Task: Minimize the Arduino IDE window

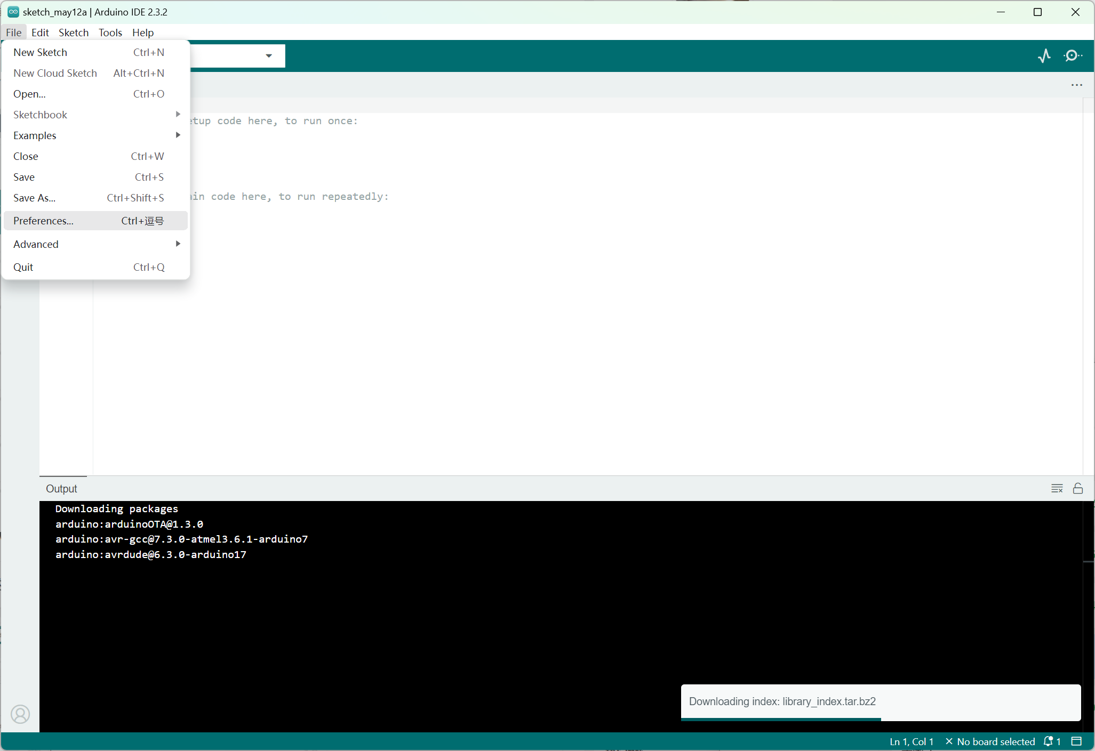Action: 1001,12
